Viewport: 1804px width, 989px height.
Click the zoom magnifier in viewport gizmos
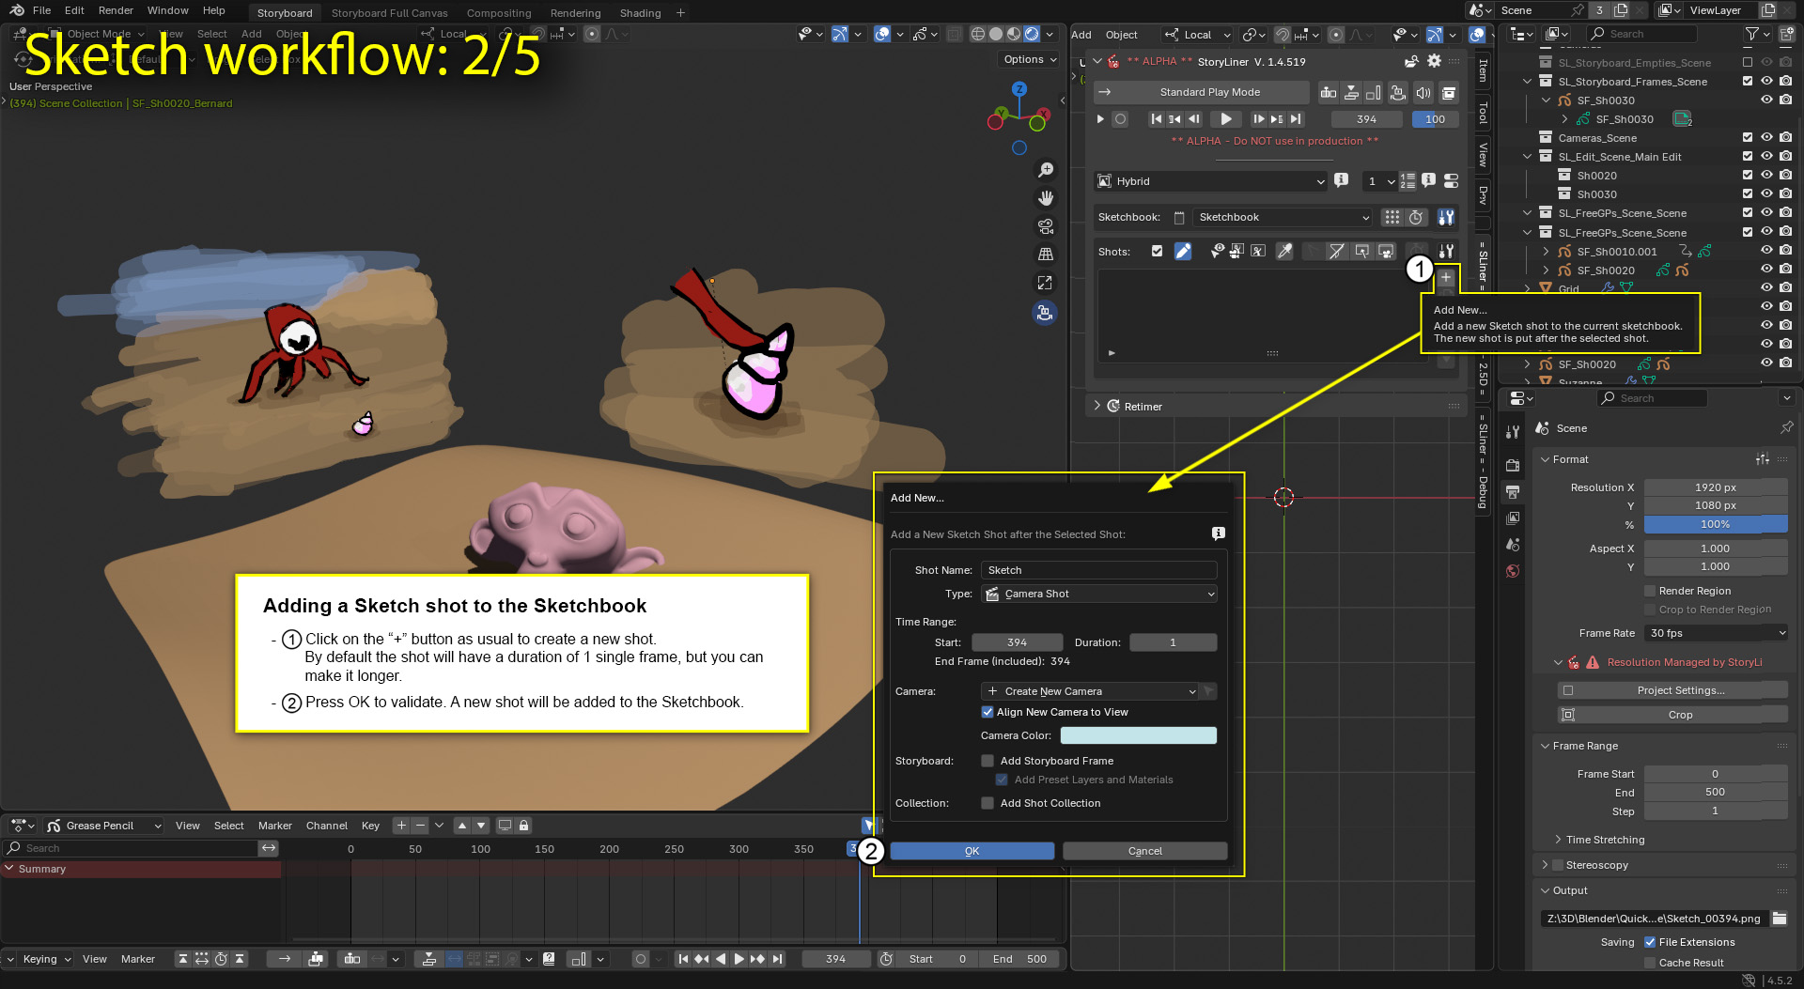(1045, 170)
